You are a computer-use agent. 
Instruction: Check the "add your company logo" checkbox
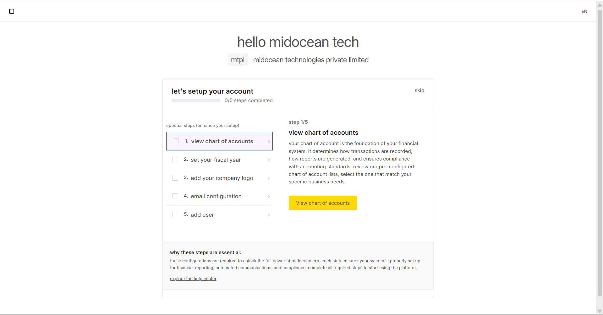click(x=175, y=178)
